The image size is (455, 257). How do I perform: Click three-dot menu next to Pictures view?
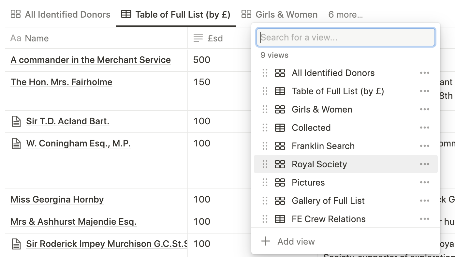click(424, 182)
